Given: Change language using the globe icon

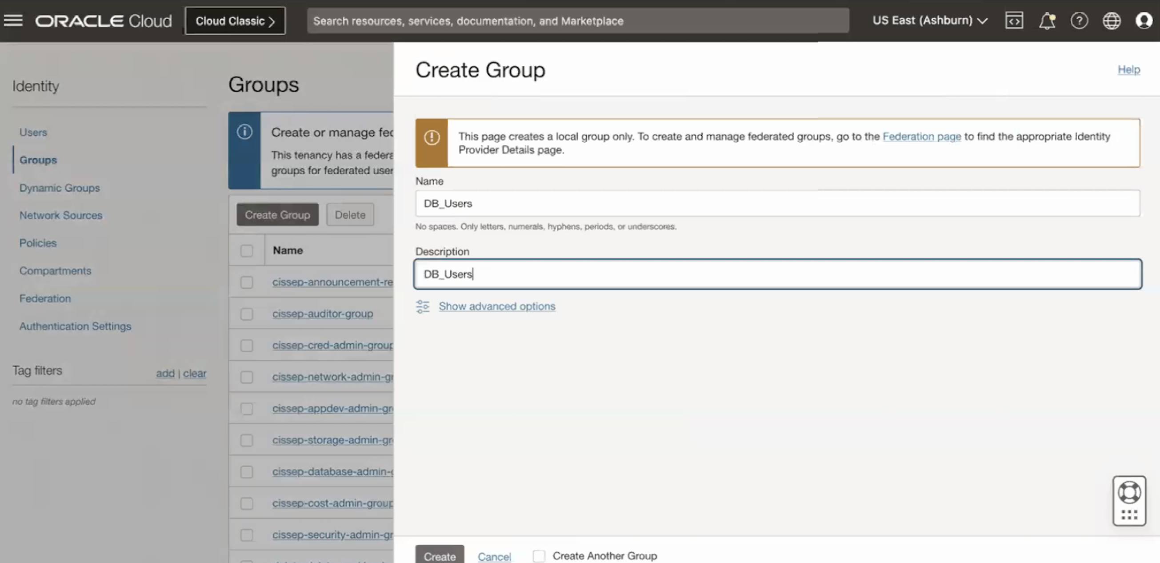Looking at the screenshot, I should (1112, 20).
